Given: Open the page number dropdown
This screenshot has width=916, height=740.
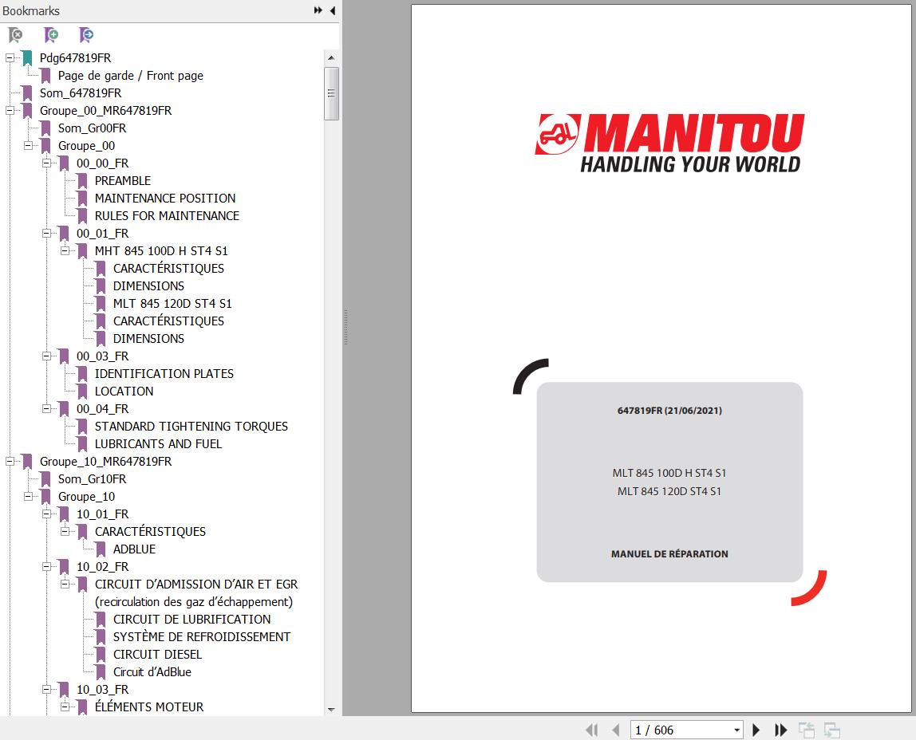Looking at the screenshot, I should (736, 730).
